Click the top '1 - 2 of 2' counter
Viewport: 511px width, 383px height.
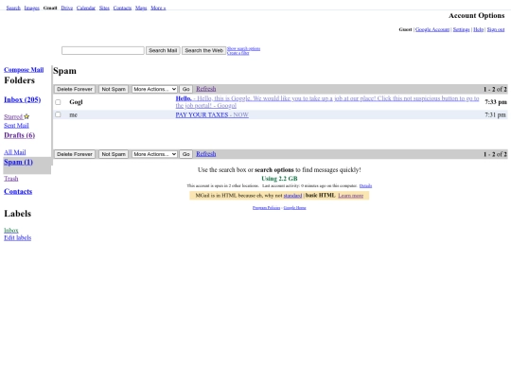[x=495, y=89]
